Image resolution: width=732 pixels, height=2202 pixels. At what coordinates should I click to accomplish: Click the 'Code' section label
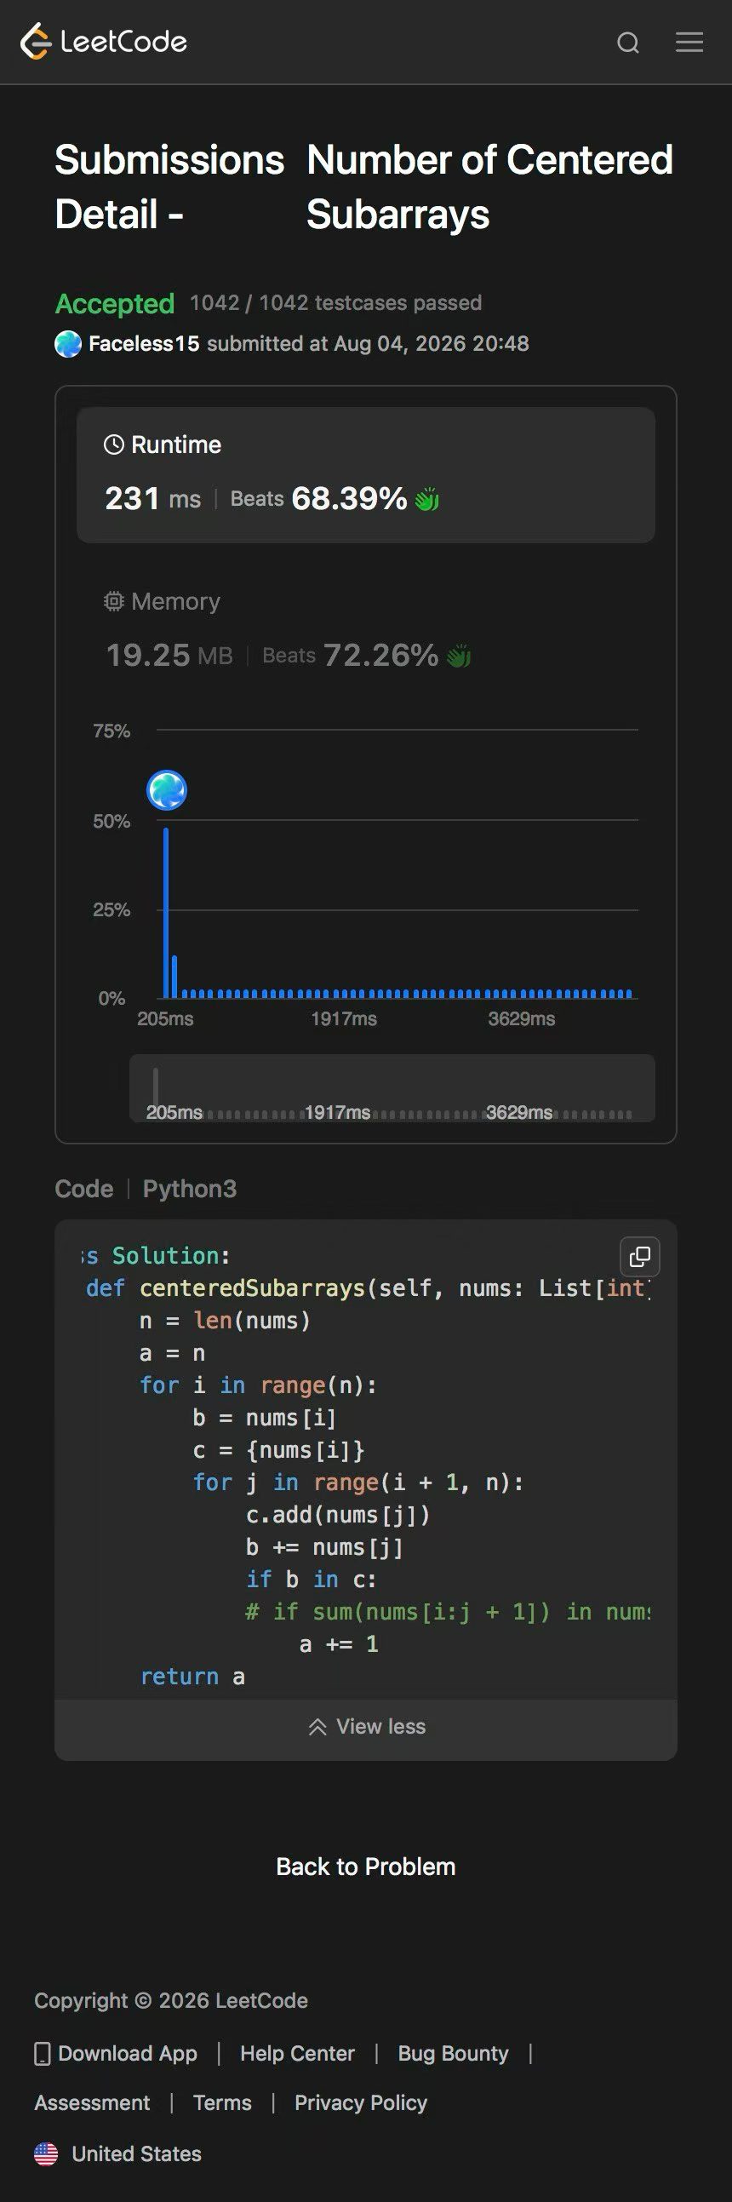point(83,1188)
